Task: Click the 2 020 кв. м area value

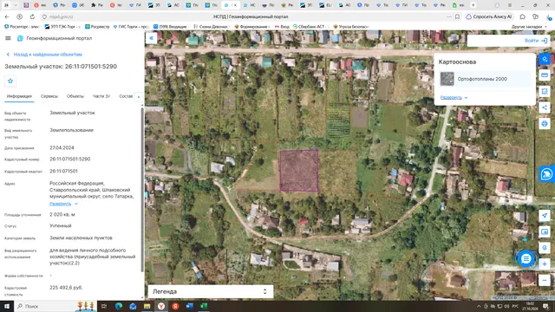Action: pyautogui.click(x=62, y=215)
